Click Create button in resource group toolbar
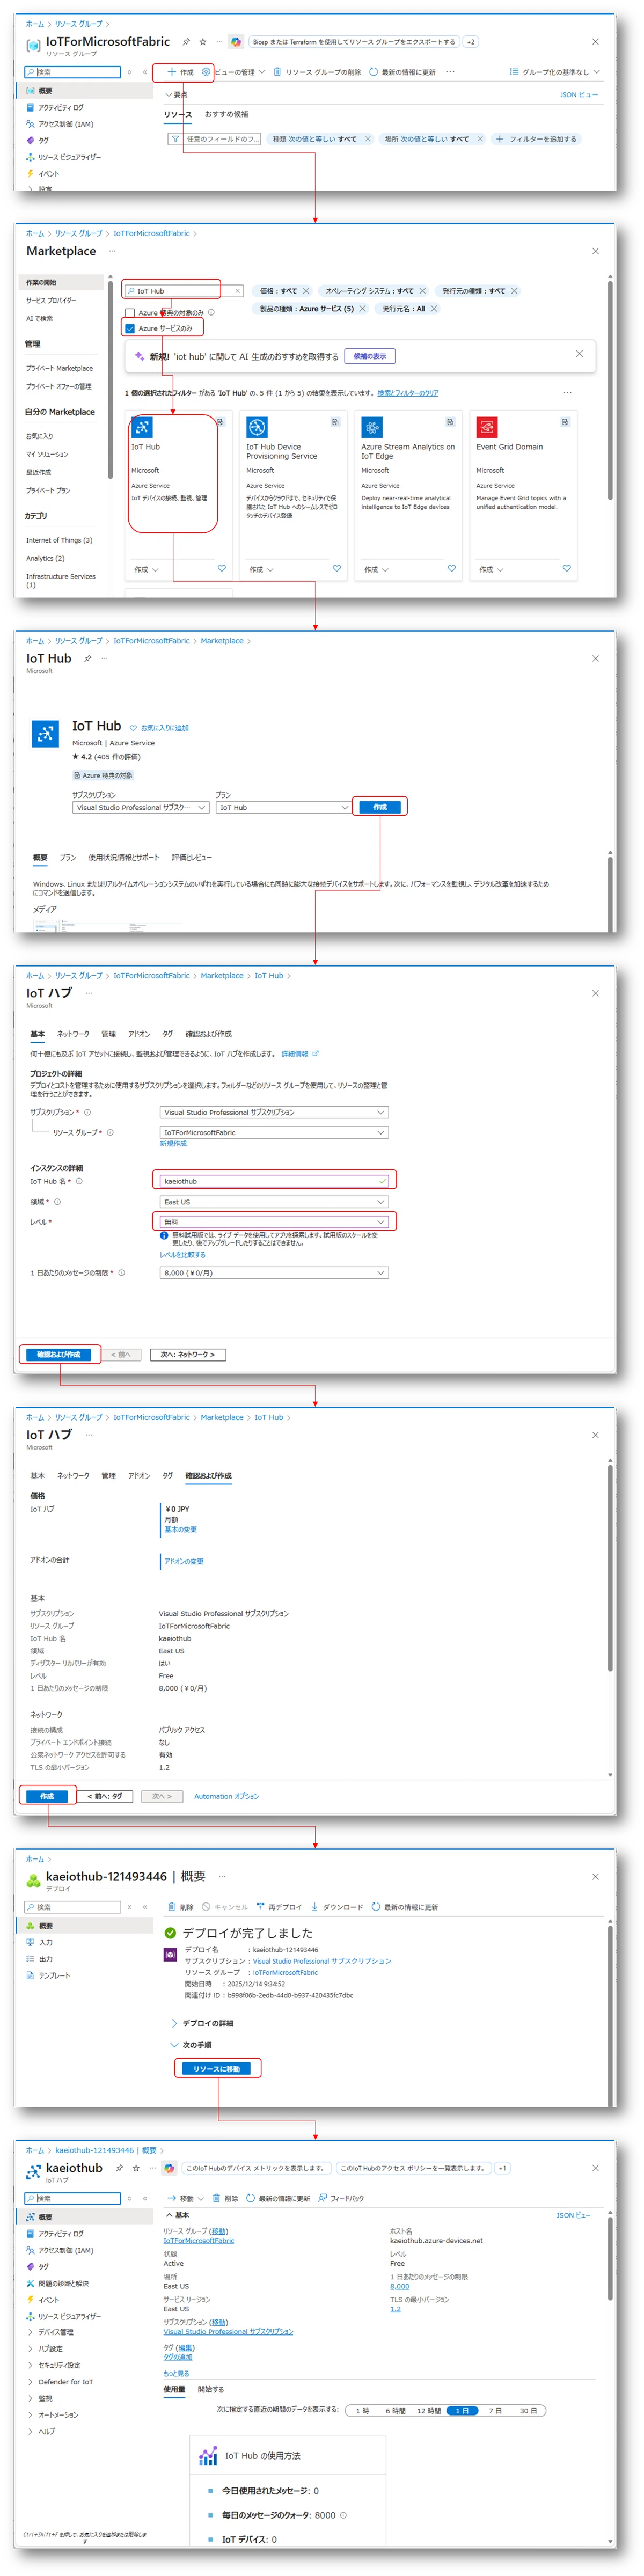 181,72
